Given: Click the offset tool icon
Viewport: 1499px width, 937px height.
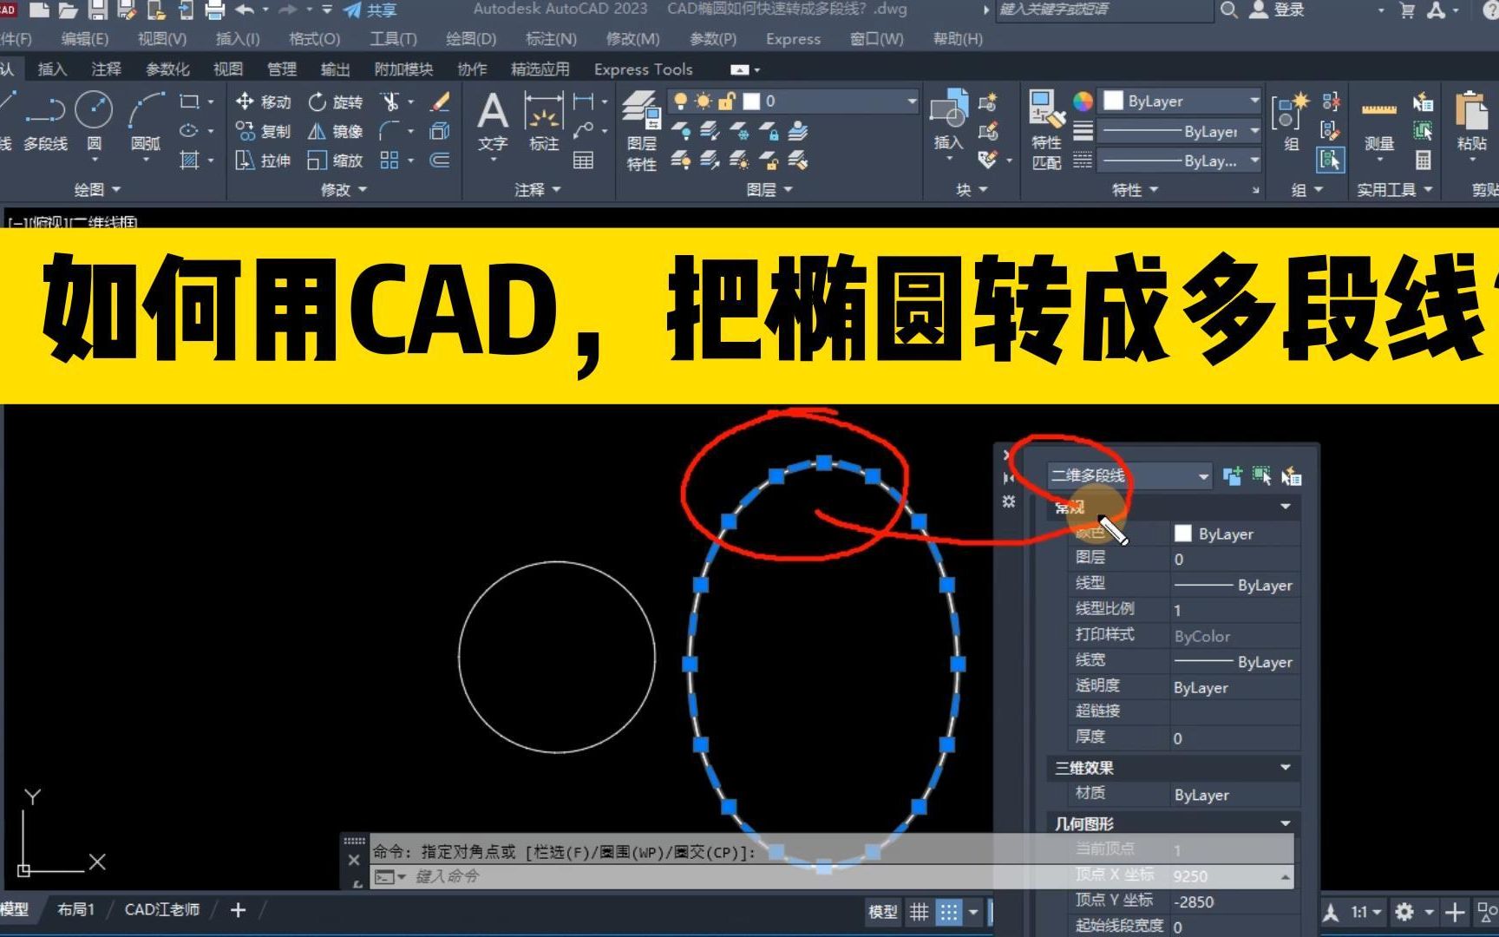Looking at the screenshot, I should tap(441, 161).
